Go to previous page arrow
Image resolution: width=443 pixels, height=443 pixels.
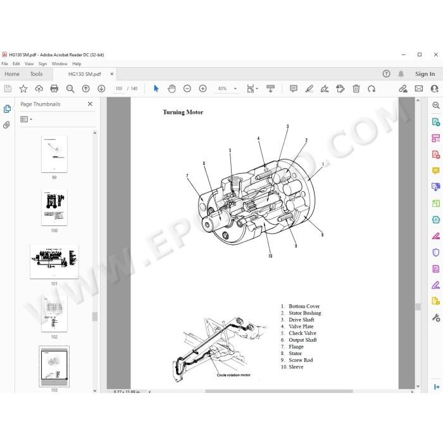pos(85,89)
